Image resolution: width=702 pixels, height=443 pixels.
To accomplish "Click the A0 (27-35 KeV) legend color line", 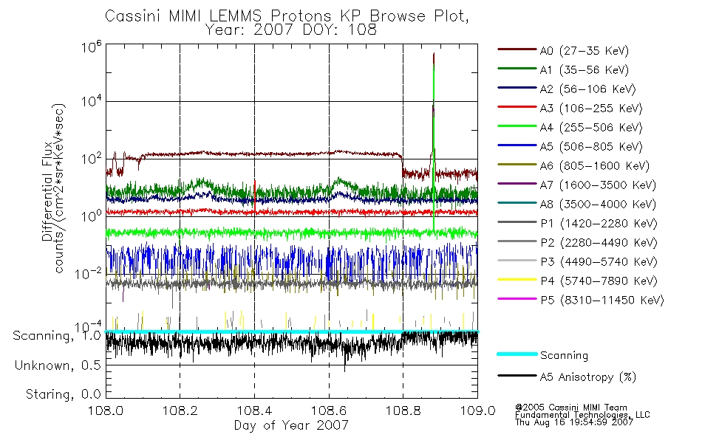I will coord(517,49).
